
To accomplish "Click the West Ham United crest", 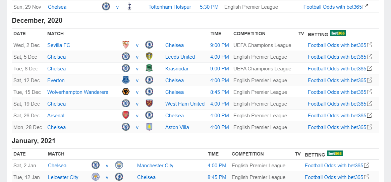I will [149, 104].
